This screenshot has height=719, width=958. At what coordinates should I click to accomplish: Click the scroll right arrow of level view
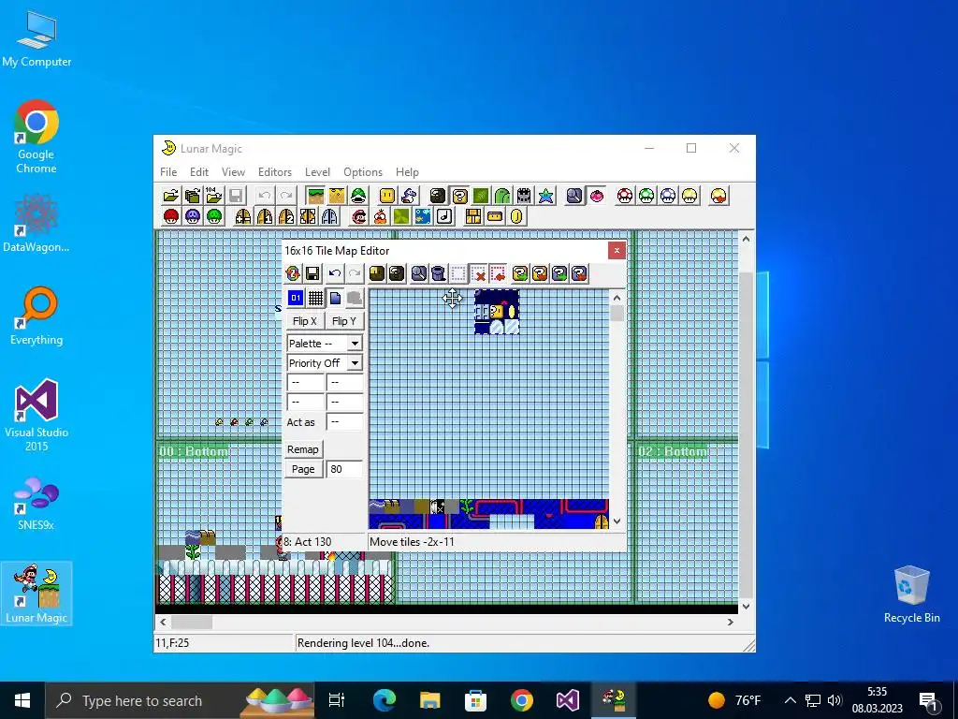point(730,622)
